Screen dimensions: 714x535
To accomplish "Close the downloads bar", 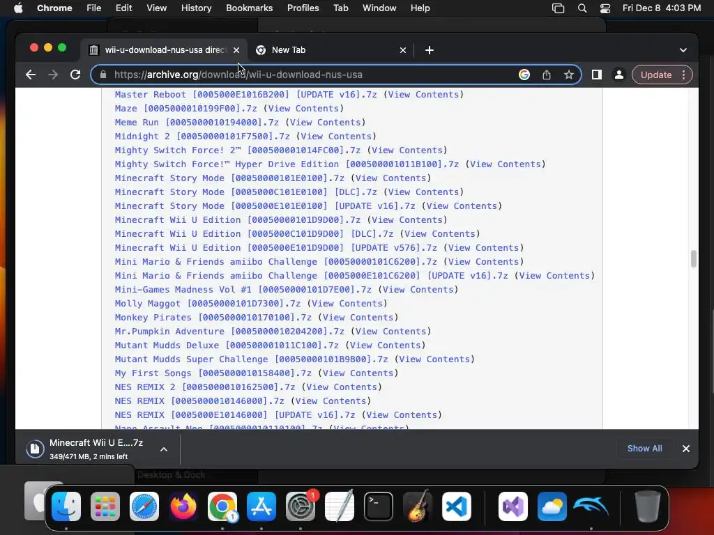I will tap(686, 449).
